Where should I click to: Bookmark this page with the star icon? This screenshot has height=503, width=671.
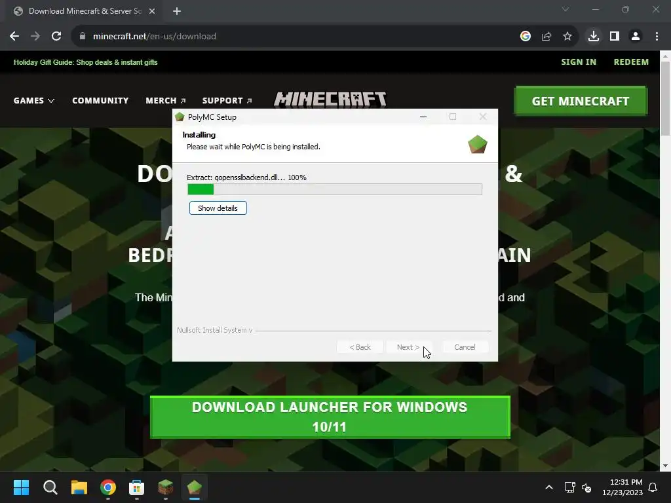[567, 37]
